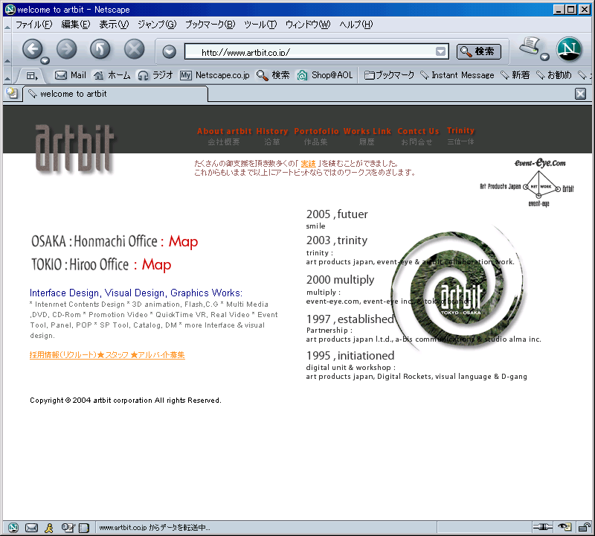Open the 表示(V) menu
The width and height of the screenshot is (595, 536).
click(x=114, y=25)
